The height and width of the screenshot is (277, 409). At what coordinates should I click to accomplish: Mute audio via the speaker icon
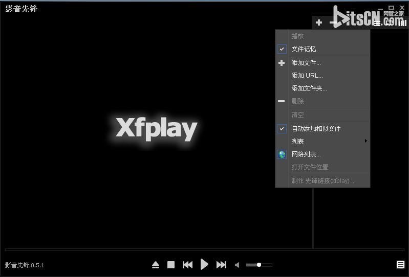237,265
